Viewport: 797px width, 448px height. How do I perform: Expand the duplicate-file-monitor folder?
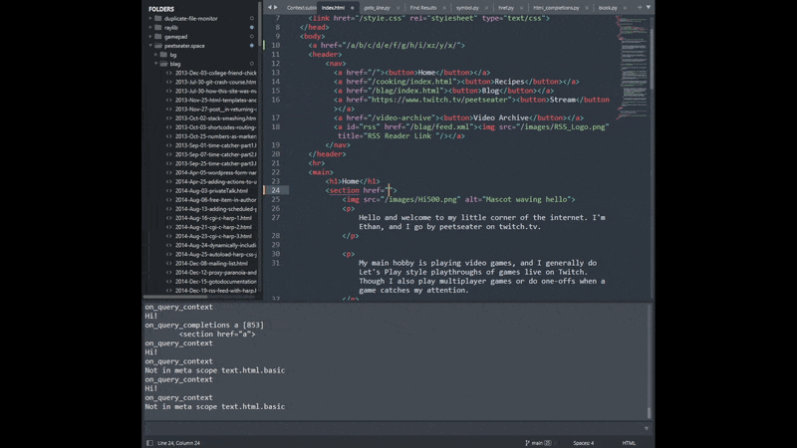tap(150, 18)
